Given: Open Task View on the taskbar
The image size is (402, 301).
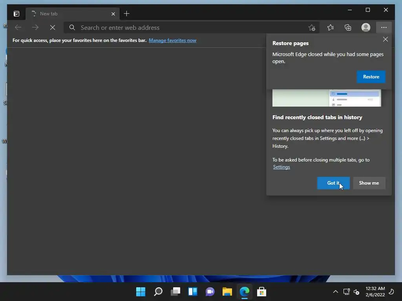Looking at the screenshot, I should tap(175, 292).
